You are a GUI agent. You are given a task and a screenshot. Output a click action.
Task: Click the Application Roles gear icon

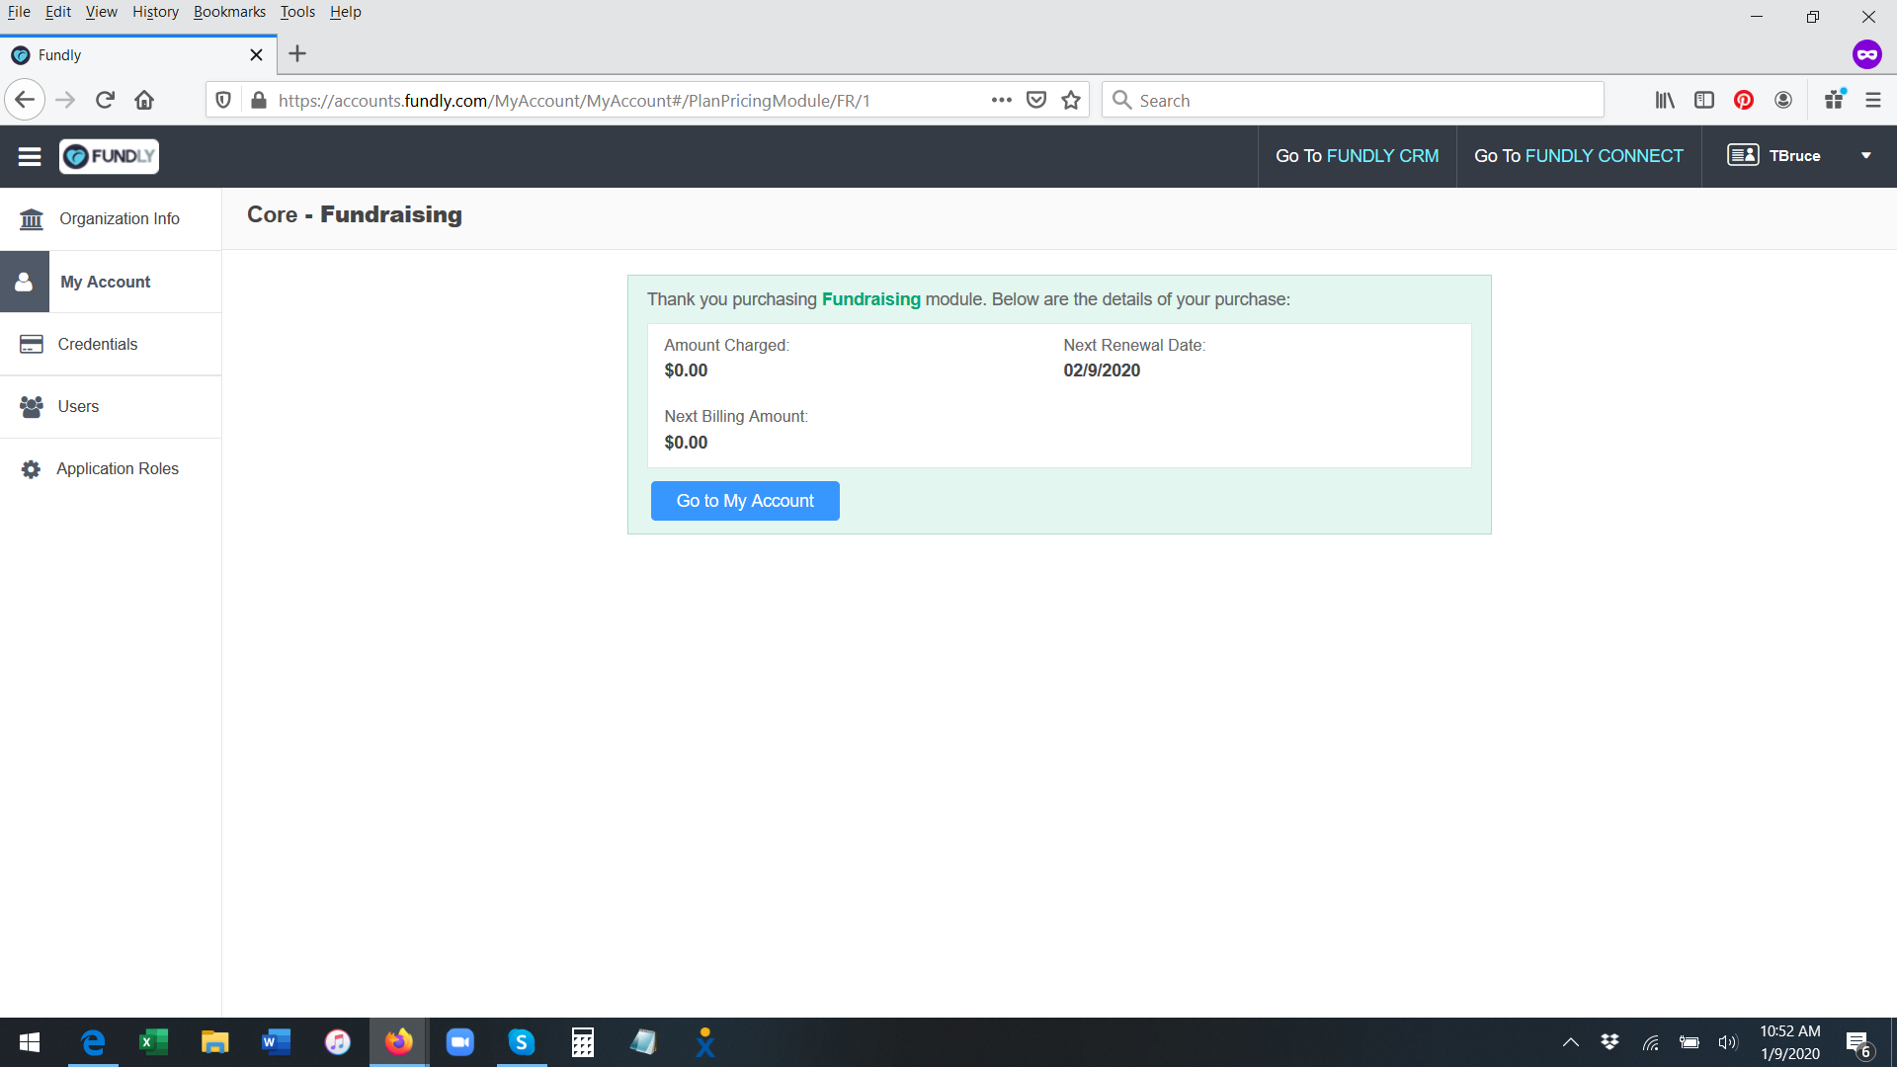coord(32,469)
